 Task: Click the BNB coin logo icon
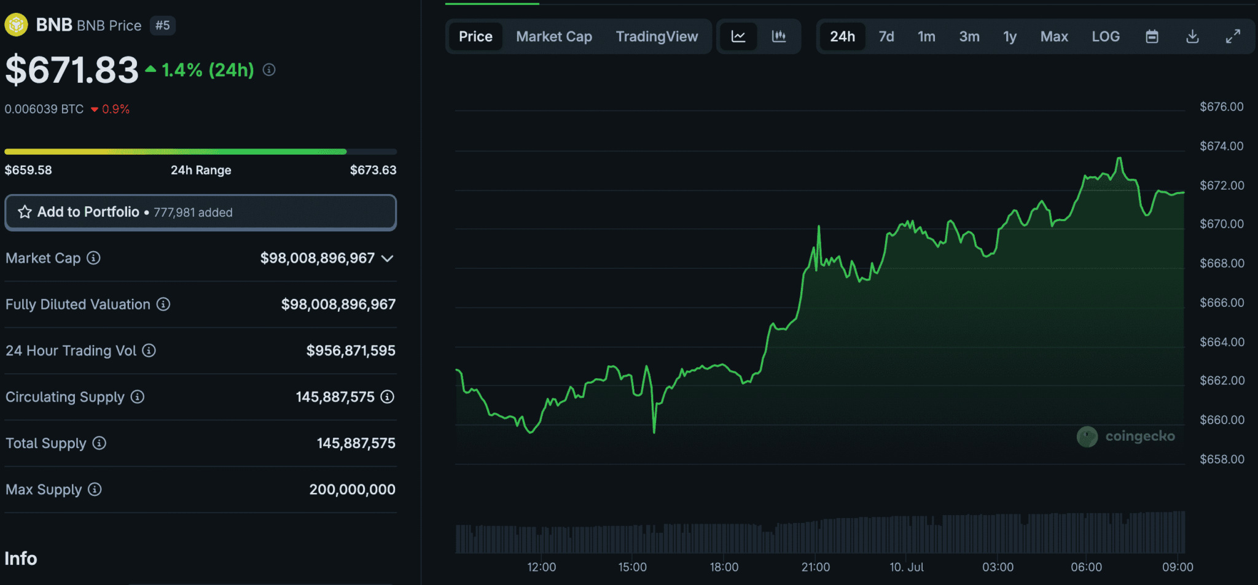(x=17, y=25)
